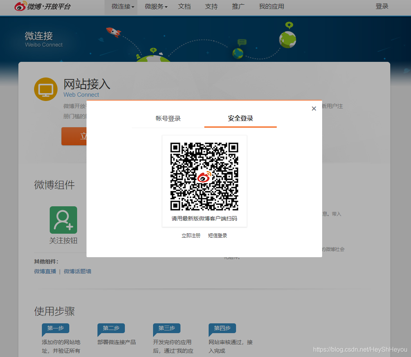
Task: Click the green 关注按钮 follow icon
Action: point(63,220)
